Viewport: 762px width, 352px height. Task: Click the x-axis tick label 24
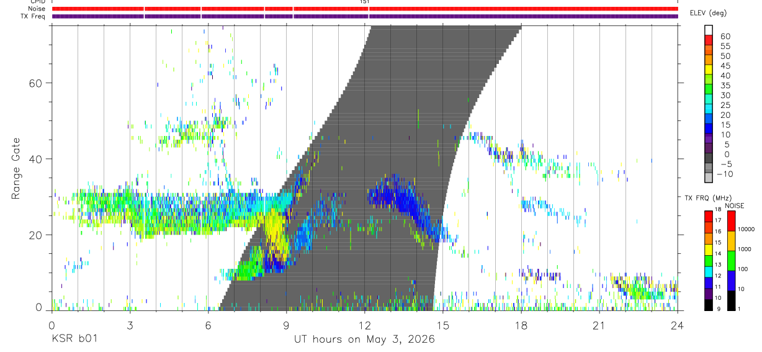tap(678, 325)
